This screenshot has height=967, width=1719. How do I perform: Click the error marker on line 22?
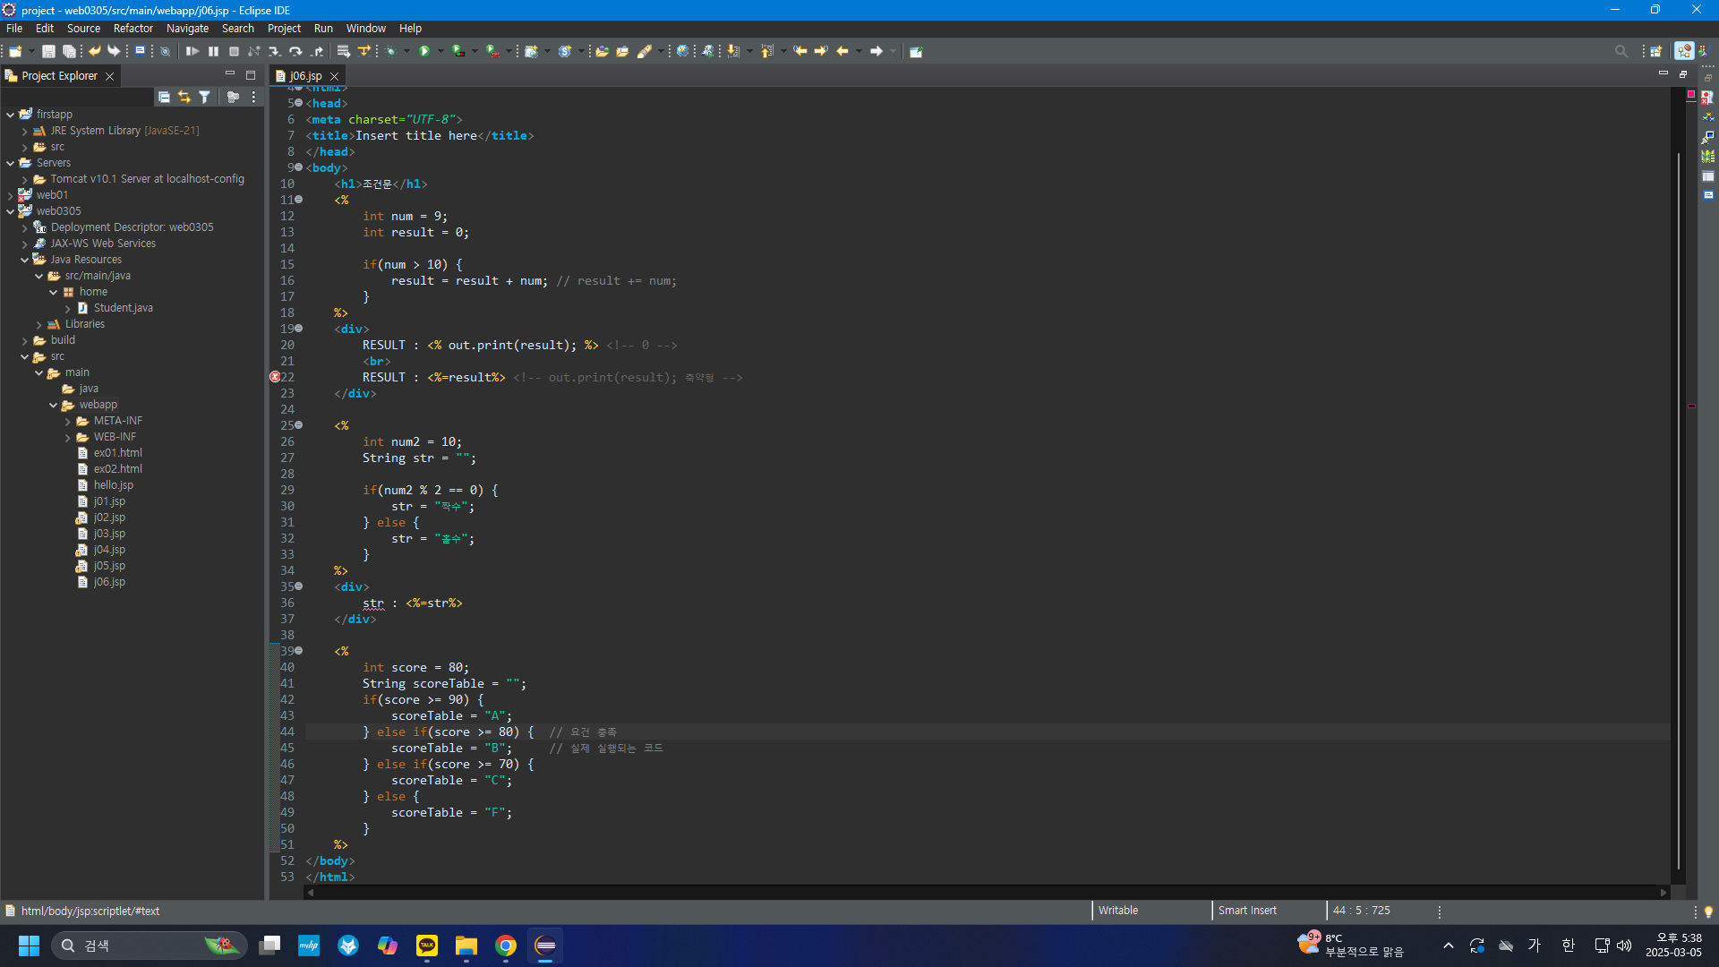coord(275,377)
